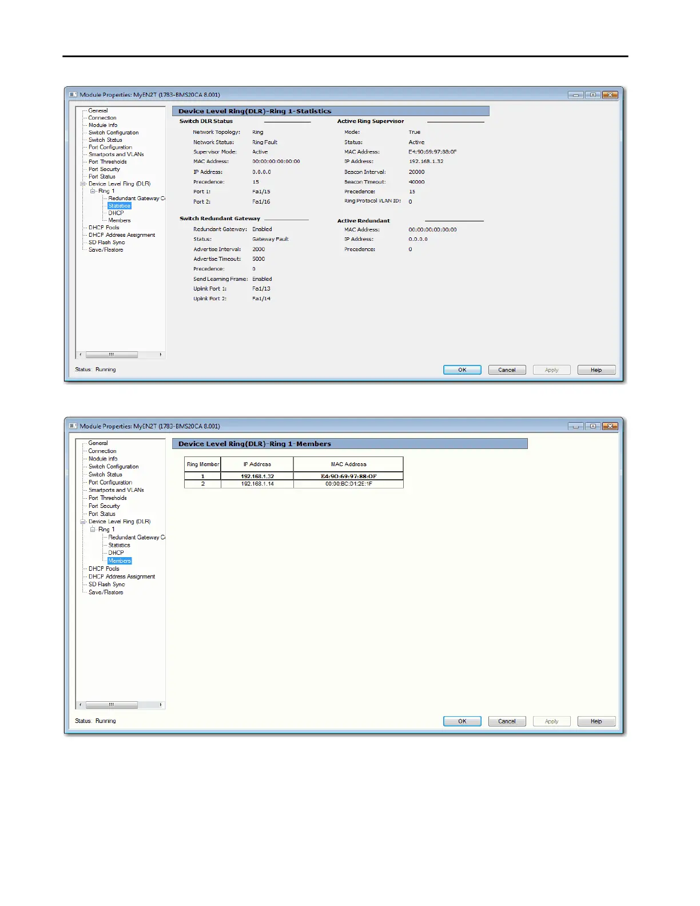This screenshot has height=906, width=700.
Task: Switch to Statistics in the Members window tree
Action: (119, 545)
